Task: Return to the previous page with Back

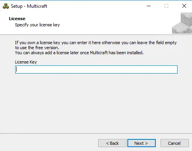Action: 112,143
